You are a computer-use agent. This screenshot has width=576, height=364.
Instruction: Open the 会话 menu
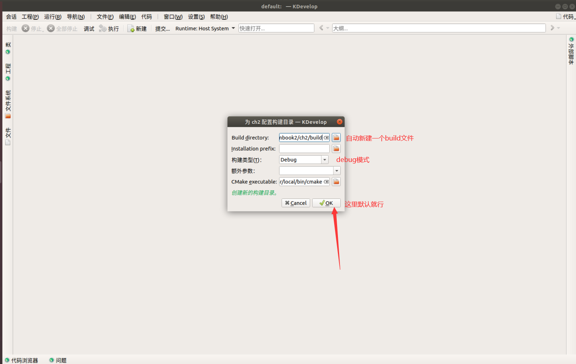11,17
